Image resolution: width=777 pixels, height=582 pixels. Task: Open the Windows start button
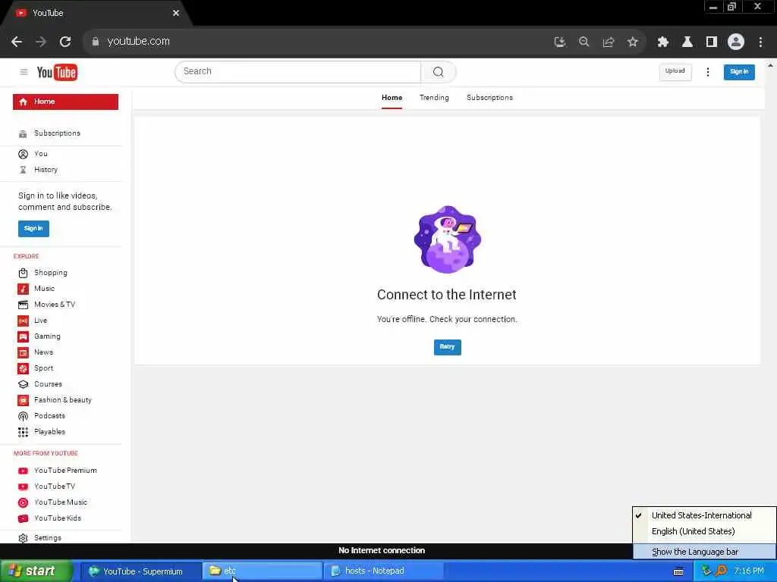coord(35,571)
